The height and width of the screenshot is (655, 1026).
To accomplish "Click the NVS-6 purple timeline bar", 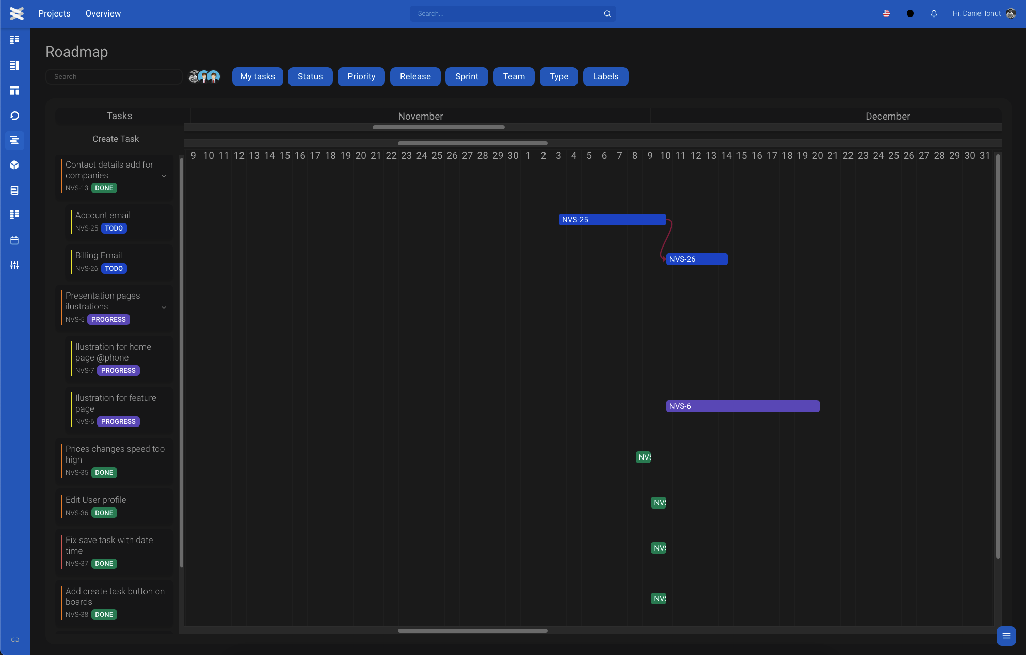I will pos(742,406).
